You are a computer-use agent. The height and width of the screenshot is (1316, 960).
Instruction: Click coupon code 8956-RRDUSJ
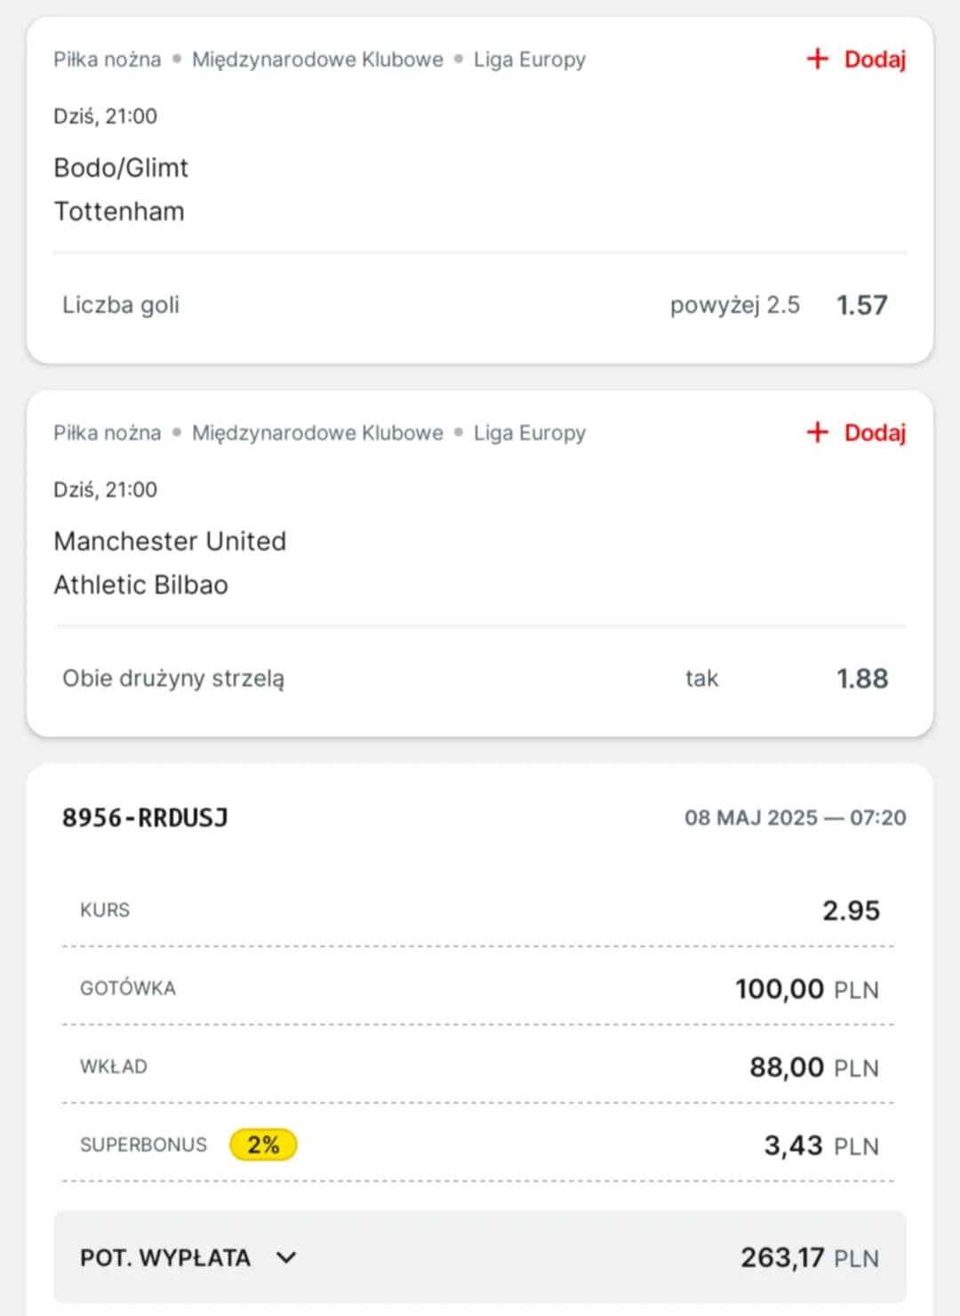145,817
